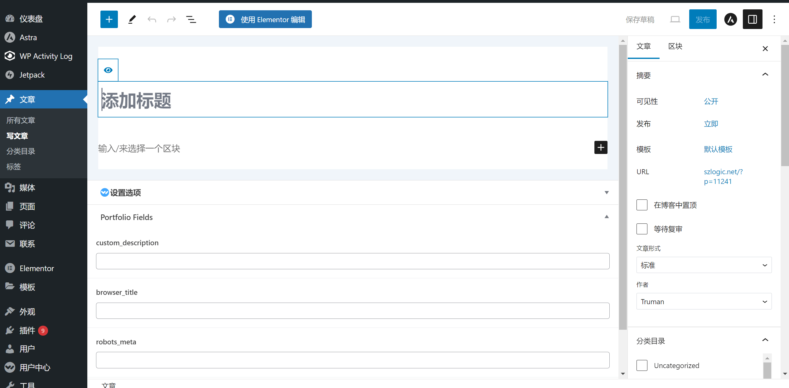
Task: Click the redo arrow icon
Action: point(172,19)
